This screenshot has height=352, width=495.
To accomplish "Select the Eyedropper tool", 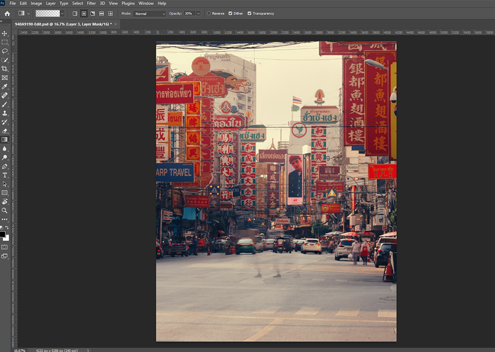I will (x=5, y=87).
